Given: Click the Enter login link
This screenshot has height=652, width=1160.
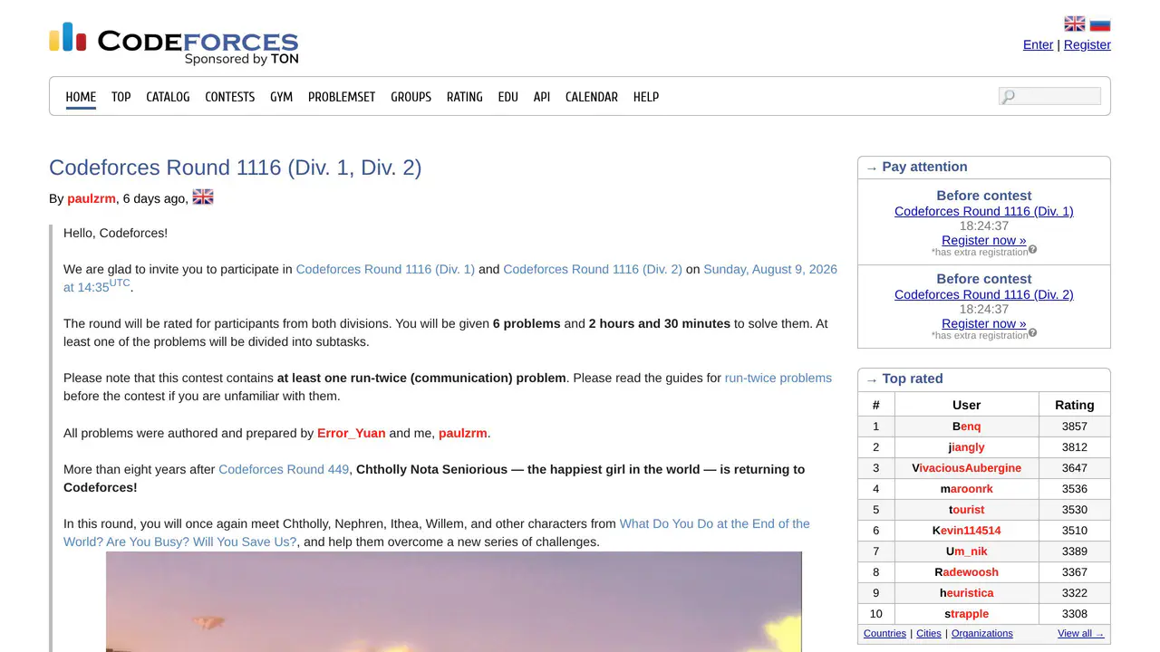Looking at the screenshot, I should 1039,44.
